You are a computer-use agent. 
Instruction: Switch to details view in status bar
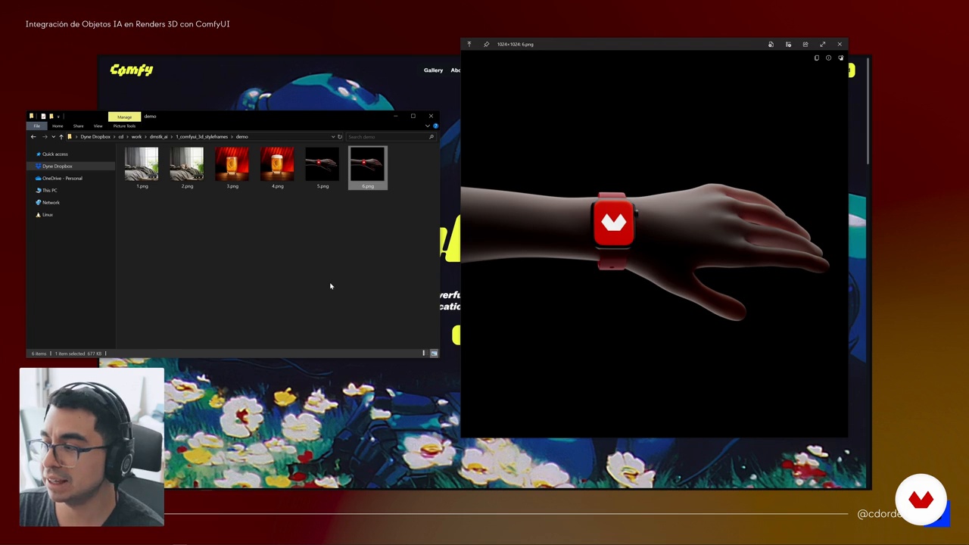coord(424,353)
